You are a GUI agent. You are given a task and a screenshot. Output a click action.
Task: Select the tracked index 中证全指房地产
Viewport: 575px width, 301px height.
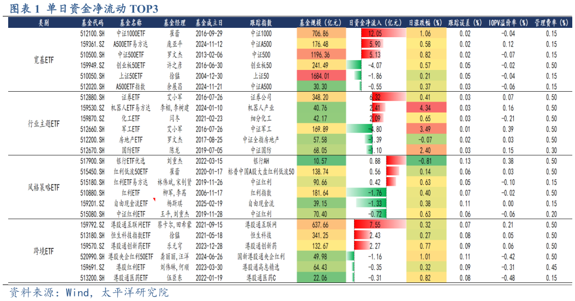[x=261, y=140]
